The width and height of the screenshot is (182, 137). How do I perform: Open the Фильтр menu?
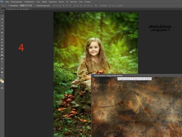point(61,2)
